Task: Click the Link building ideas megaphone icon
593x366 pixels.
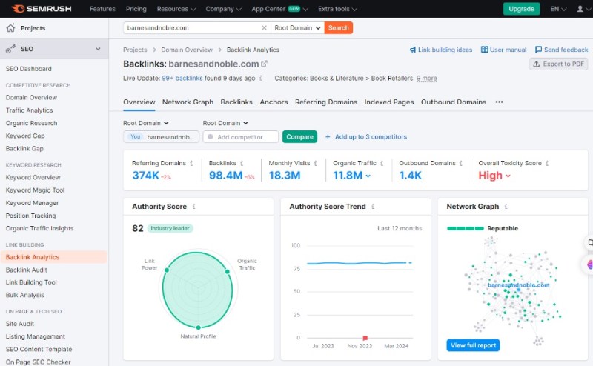Action: [413, 50]
